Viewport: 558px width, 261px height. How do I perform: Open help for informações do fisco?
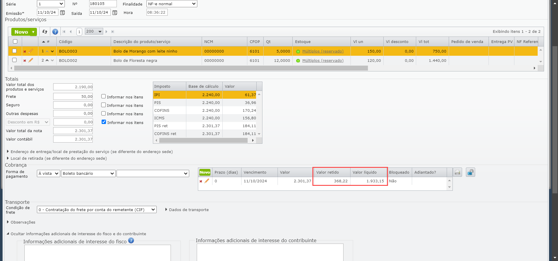tap(131, 240)
